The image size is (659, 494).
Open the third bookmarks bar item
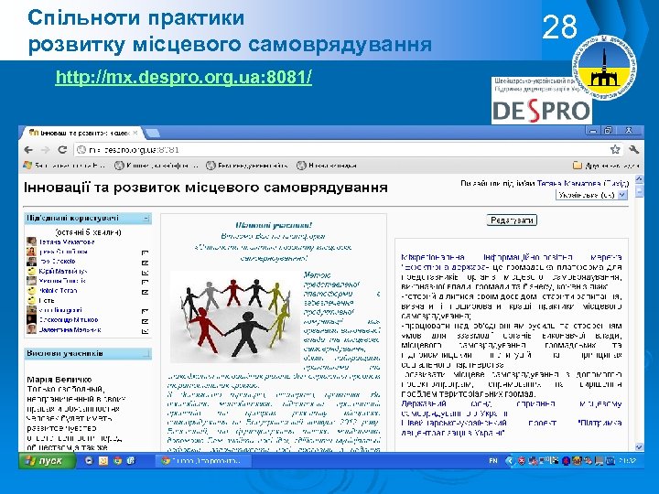[x=247, y=166]
